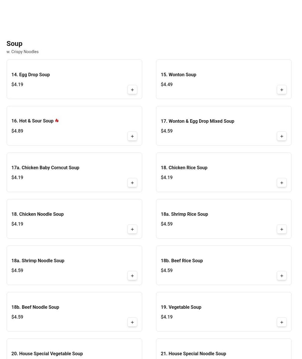Click the Soup section heading
302x359 pixels.
tap(14, 44)
